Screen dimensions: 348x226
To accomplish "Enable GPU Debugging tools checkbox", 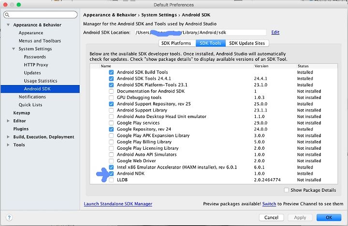I will (x=111, y=98).
